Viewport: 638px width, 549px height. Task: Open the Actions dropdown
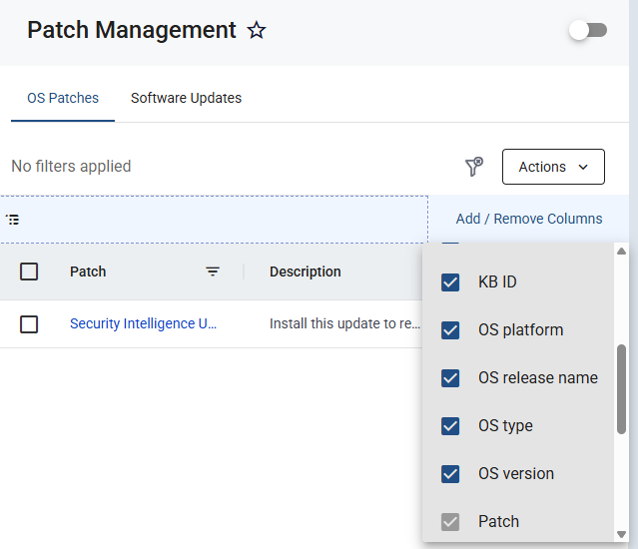[553, 167]
